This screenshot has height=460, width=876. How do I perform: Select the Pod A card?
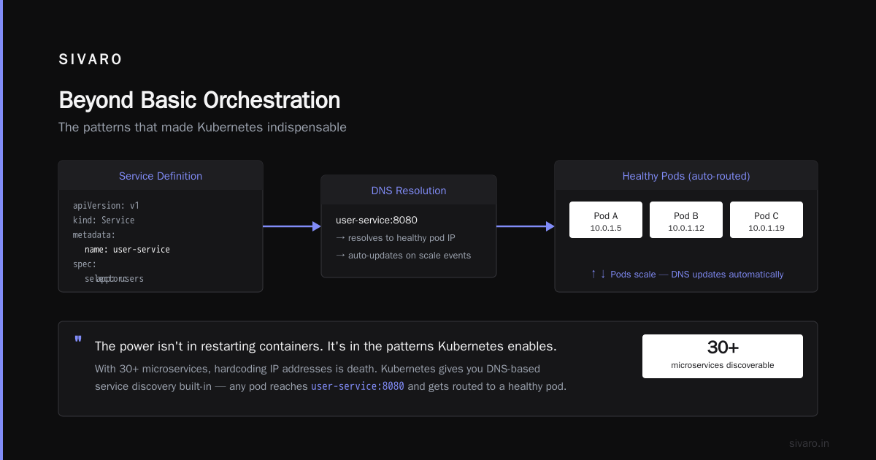606,220
